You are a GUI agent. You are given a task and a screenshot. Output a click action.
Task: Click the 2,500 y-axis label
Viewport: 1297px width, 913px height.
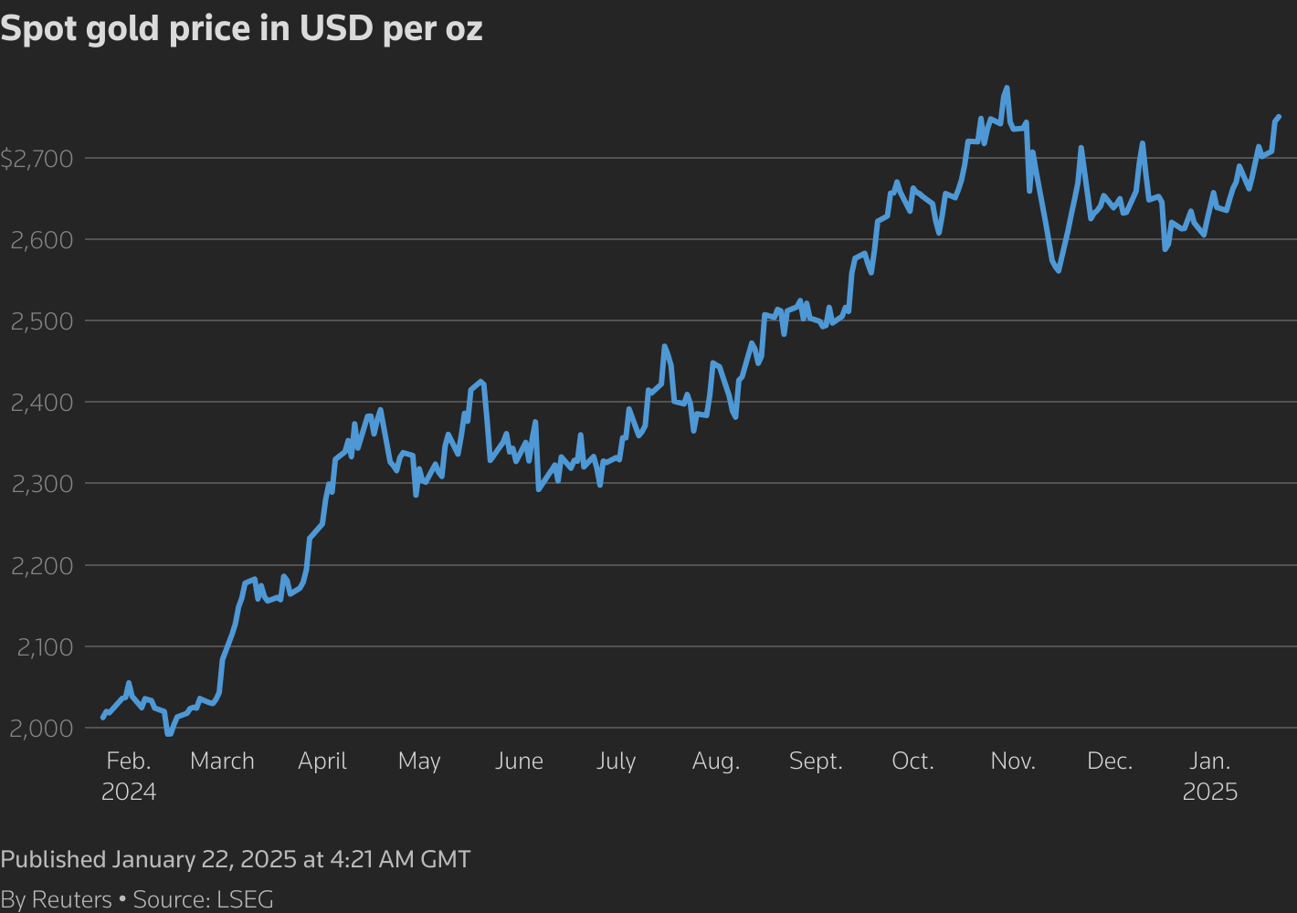pyautogui.click(x=40, y=321)
